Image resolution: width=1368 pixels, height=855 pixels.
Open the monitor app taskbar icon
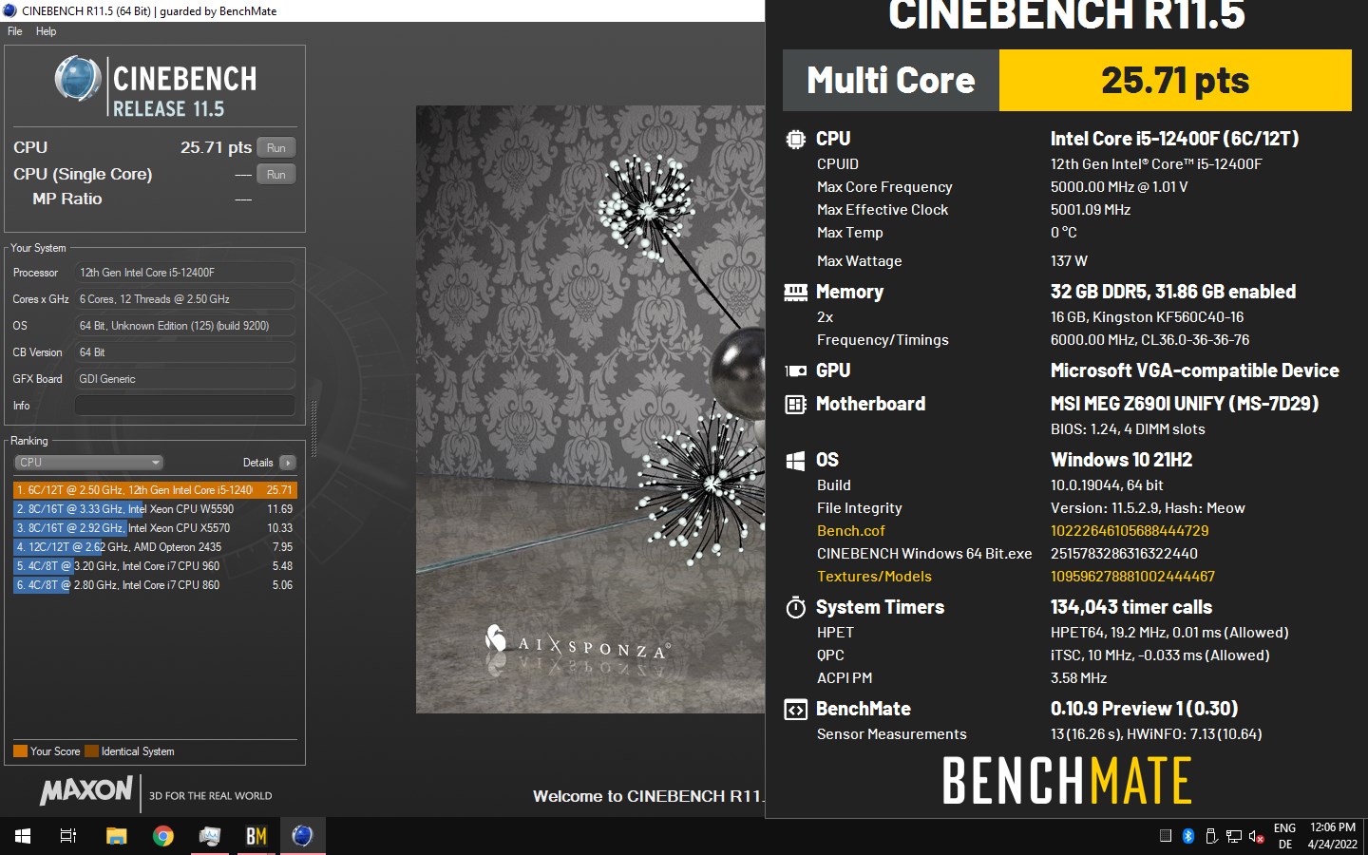click(209, 836)
